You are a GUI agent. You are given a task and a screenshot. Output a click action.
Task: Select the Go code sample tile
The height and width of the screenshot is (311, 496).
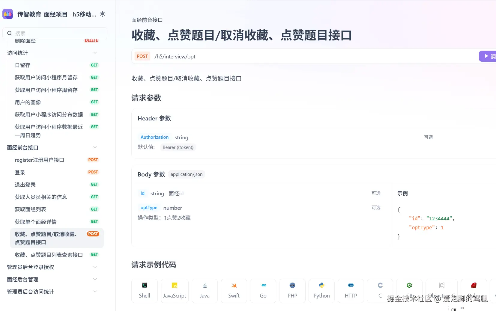click(x=263, y=291)
